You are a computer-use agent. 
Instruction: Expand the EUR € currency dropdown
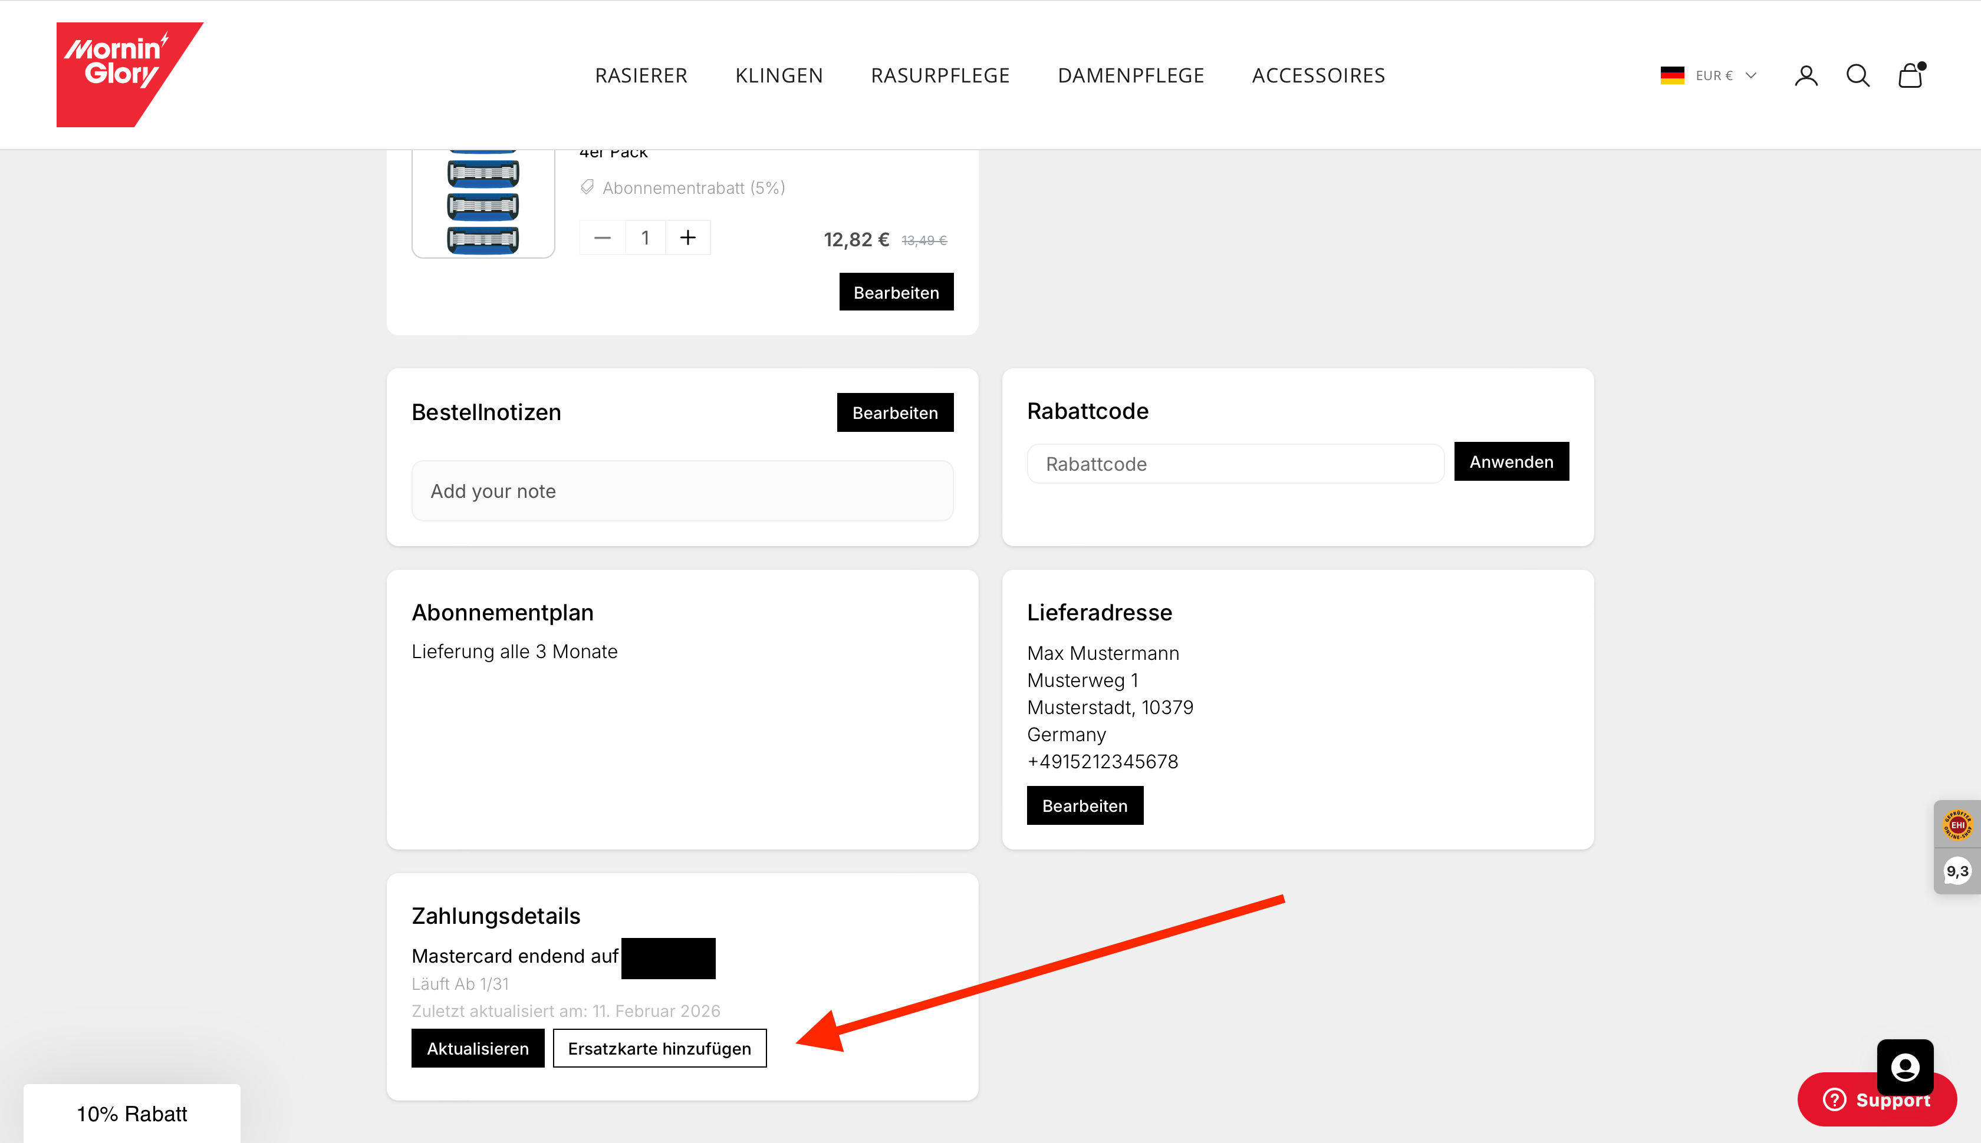1725,75
